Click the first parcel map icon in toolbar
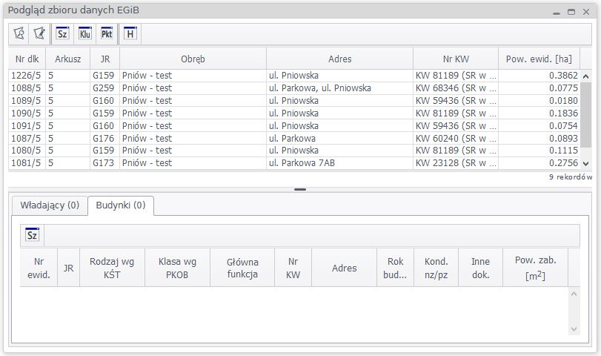This screenshot has height=356, width=601. (20, 33)
